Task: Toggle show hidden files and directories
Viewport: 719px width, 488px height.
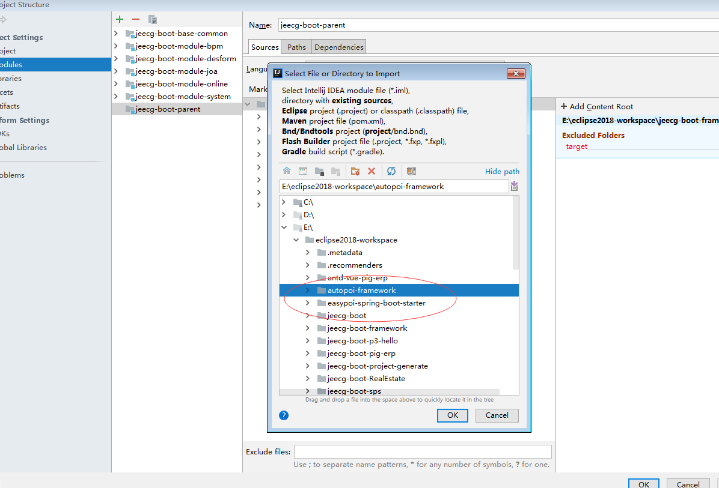Action: 411,170
